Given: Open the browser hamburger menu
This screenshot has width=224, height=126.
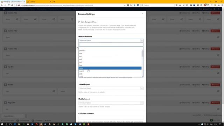Looking at the screenshot, I should [x=222, y=5].
